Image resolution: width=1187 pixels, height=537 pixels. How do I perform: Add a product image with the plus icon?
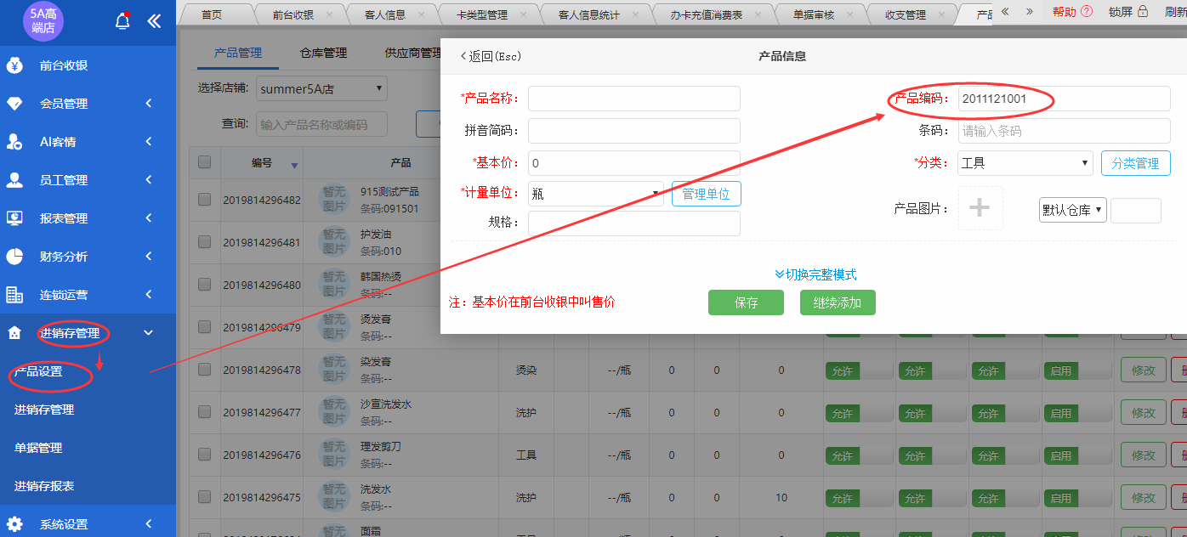point(980,208)
